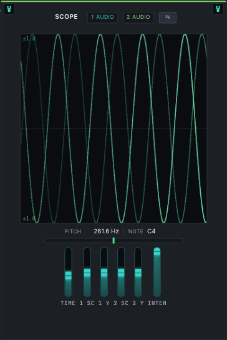227x340 pixels.
Task: Open the 2 AUDIO input selector
Action: (x=138, y=17)
